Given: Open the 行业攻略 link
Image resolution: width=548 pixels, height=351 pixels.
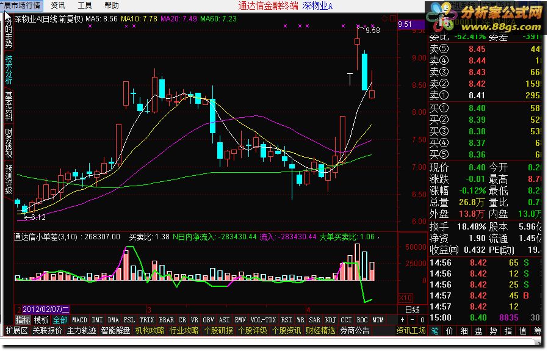Looking at the screenshot, I should (x=184, y=330).
